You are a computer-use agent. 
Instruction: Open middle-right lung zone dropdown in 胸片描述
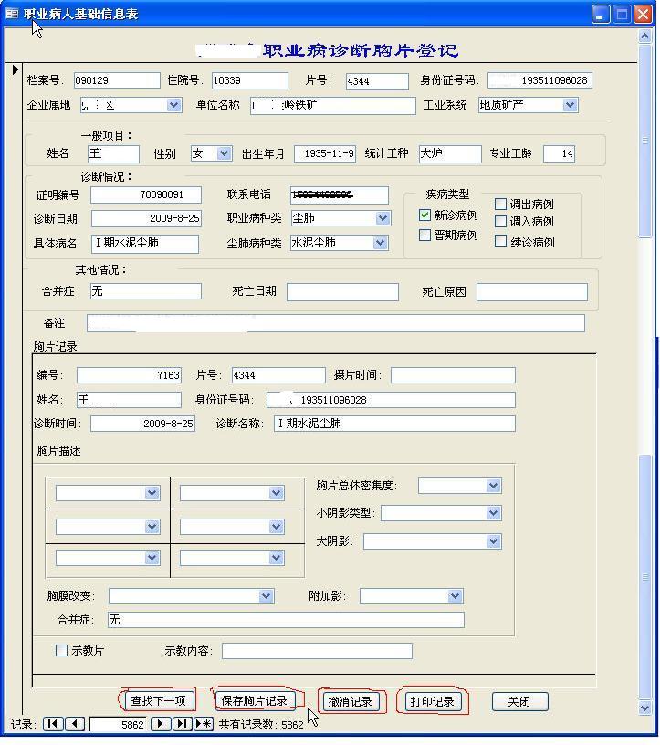(x=276, y=527)
